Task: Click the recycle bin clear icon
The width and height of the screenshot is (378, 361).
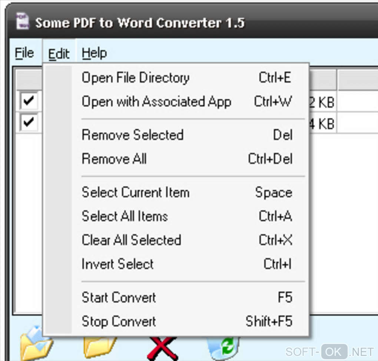Action: [x=223, y=348]
